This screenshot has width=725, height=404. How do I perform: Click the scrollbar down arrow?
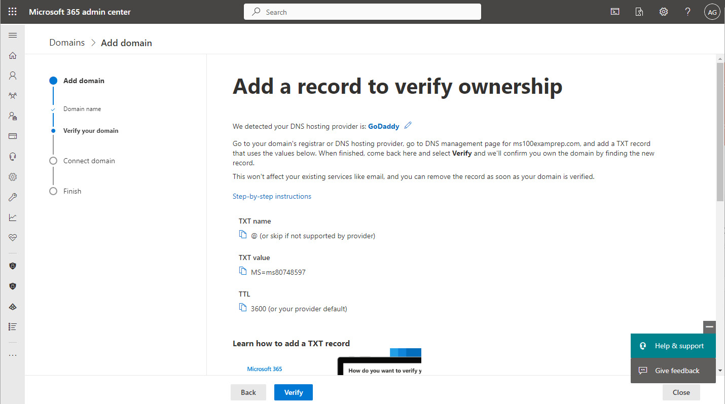[720, 371]
